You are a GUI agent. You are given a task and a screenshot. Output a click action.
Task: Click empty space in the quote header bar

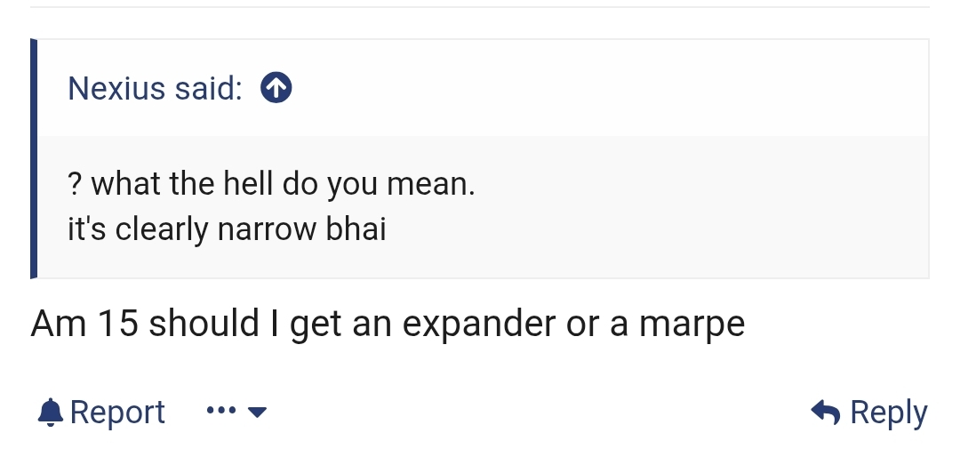[604, 88]
